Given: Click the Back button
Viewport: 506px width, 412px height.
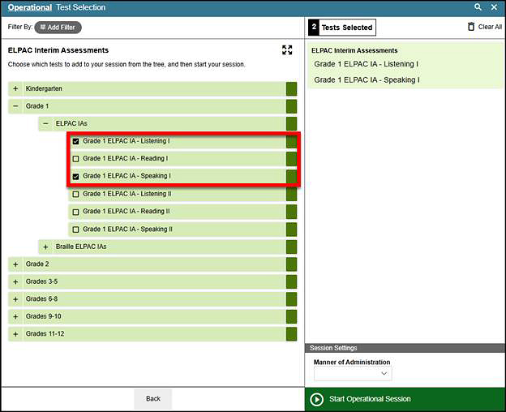Looking at the screenshot, I should coord(153,399).
